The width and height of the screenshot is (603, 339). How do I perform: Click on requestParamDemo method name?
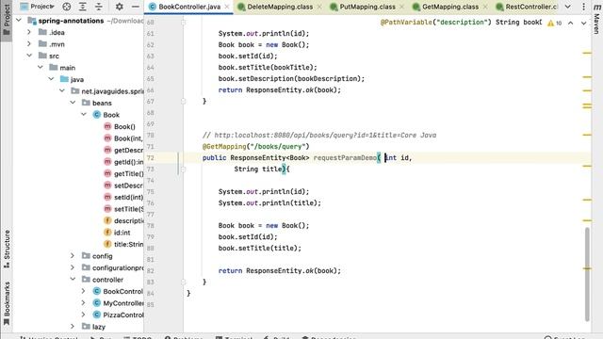point(345,157)
